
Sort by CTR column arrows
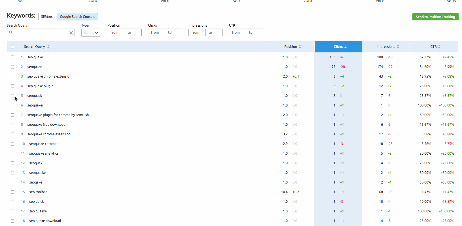pos(439,47)
